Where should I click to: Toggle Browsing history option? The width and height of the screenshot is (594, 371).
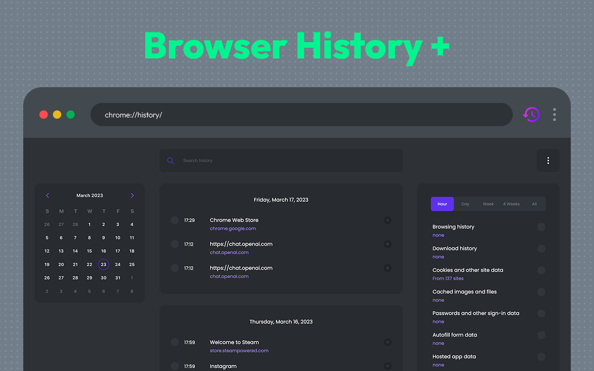pos(541,227)
